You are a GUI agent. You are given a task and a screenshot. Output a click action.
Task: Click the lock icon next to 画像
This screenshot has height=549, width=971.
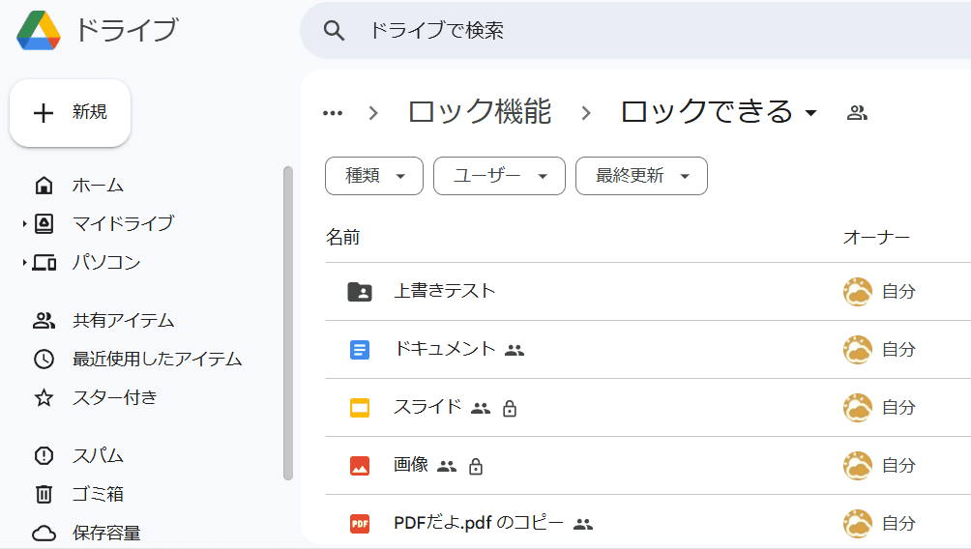click(x=476, y=466)
